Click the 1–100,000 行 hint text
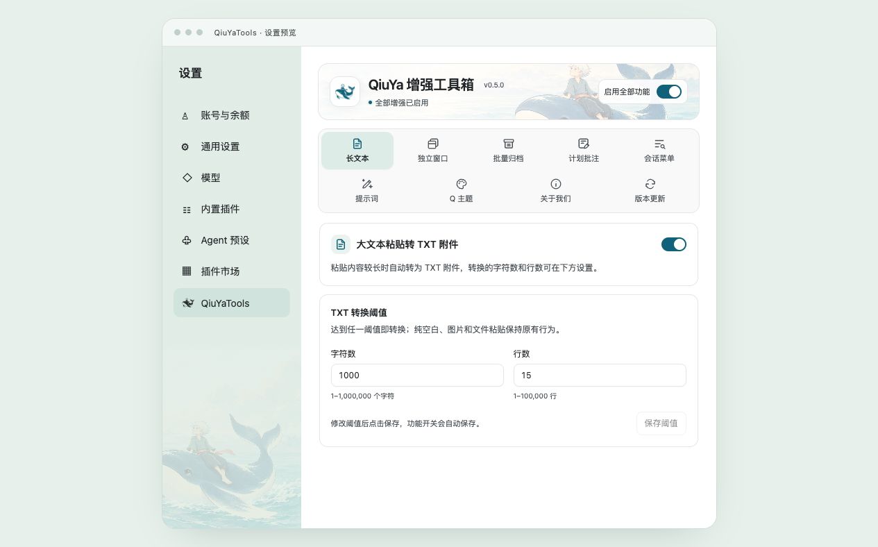Image resolution: width=878 pixels, height=547 pixels. click(x=535, y=396)
